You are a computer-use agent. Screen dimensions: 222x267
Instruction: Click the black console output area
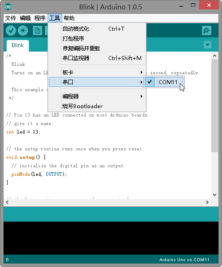(x=111, y=238)
